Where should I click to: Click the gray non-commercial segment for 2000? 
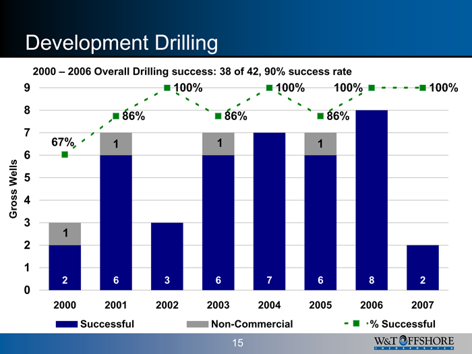tap(65, 233)
